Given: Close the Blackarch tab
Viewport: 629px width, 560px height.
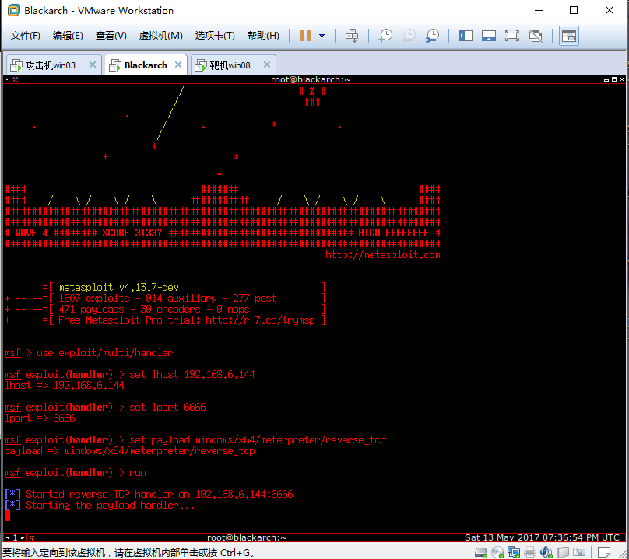Looking at the screenshot, I should [178, 65].
